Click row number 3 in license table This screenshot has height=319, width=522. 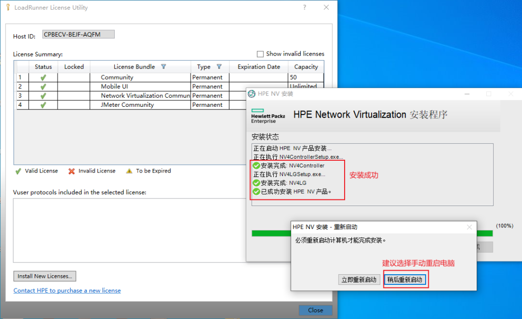(x=20, y=96)
